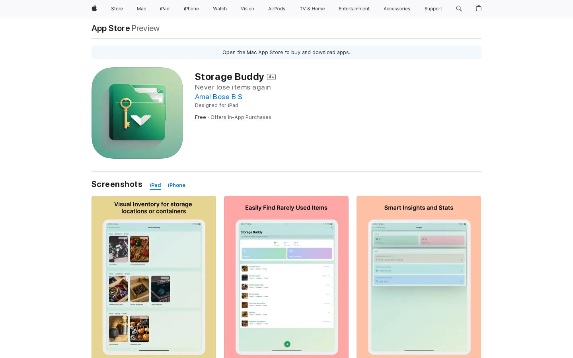Click the 4+ age rating badge
573x358 pixels.
(271, 77)
